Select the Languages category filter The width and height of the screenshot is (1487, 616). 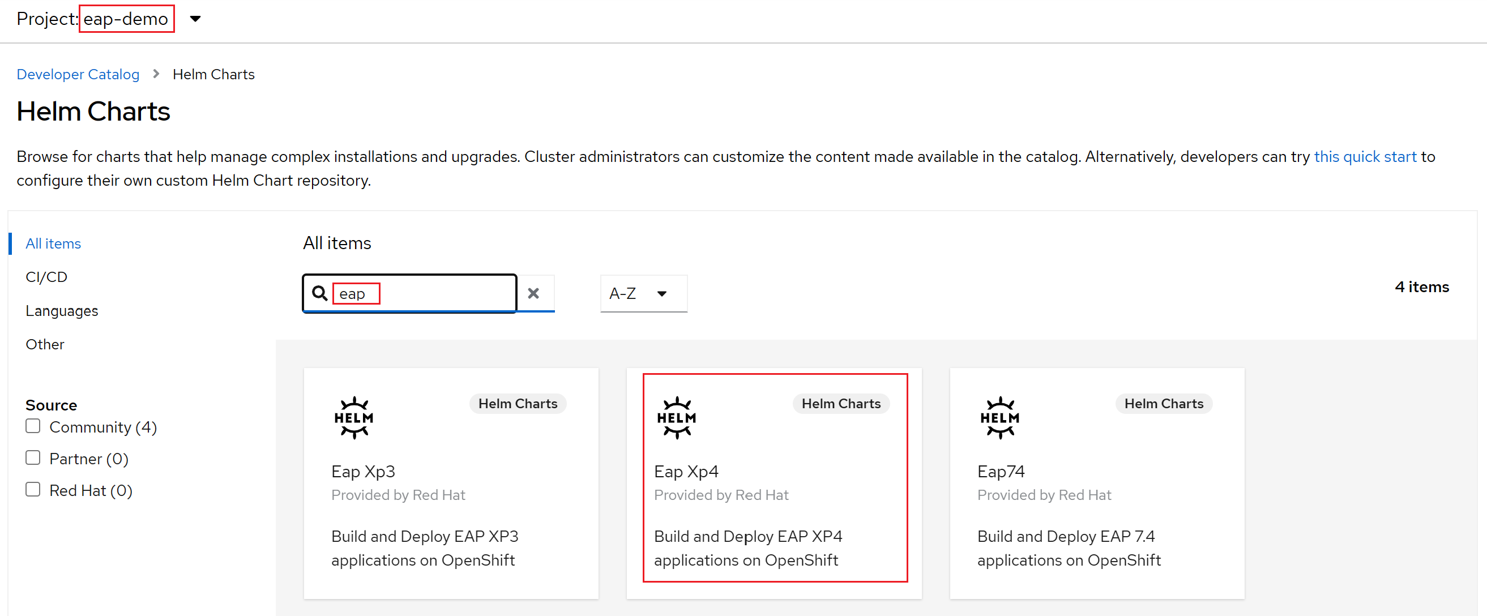pyautogui.click(x=62, y=310)
